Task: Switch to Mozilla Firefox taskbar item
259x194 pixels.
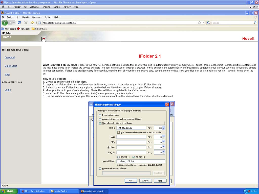Action: click(63, 191)
